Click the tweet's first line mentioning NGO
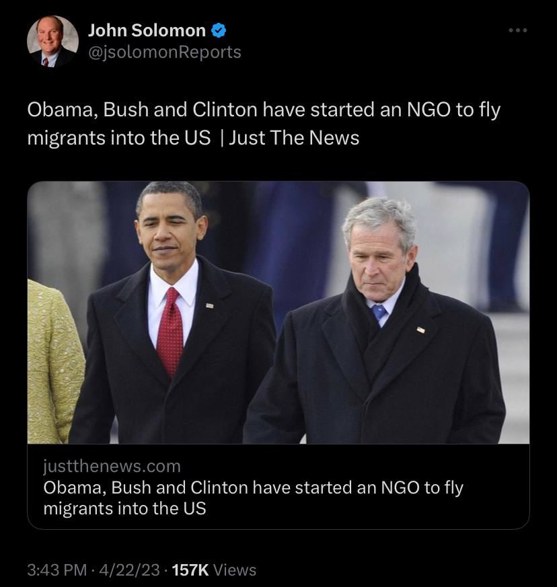The width and height of the screenshot is (557, 587). 264,110
